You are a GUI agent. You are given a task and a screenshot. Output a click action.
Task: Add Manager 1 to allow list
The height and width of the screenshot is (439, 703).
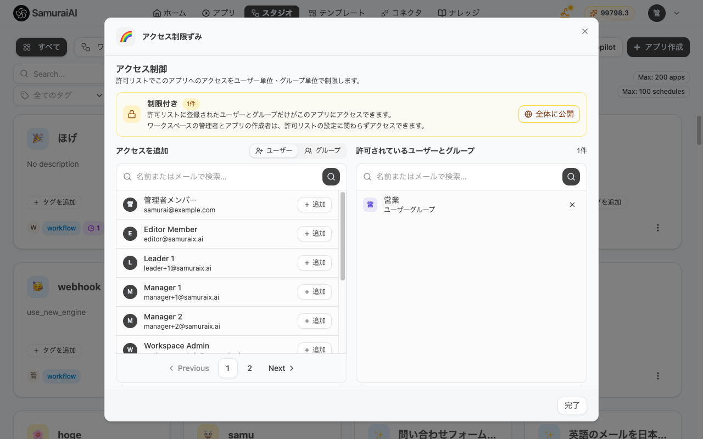(315, 291)
